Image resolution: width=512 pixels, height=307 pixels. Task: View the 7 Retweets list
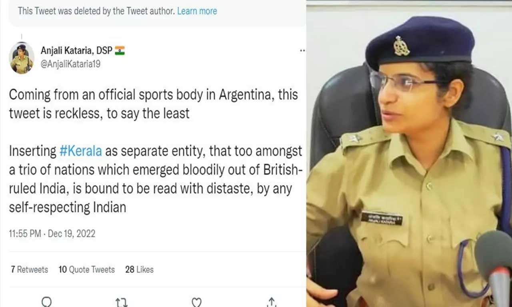[29, 269]
